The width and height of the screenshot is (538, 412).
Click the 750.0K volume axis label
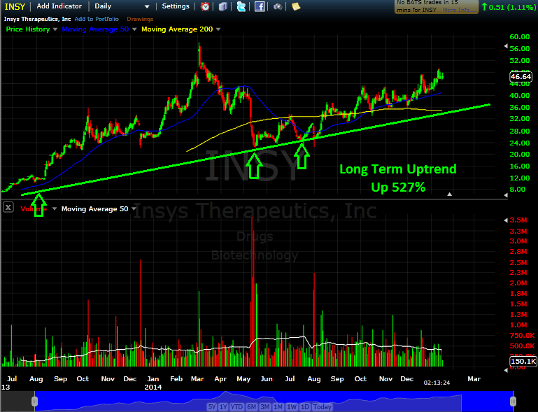tap(522, 336)
